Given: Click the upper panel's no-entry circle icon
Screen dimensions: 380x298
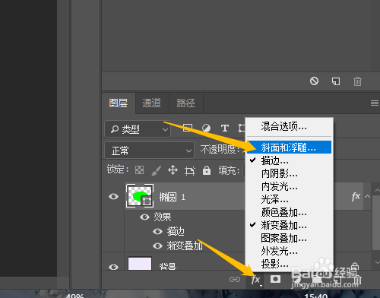Looking at the screenshot, I should pos(314,81).
